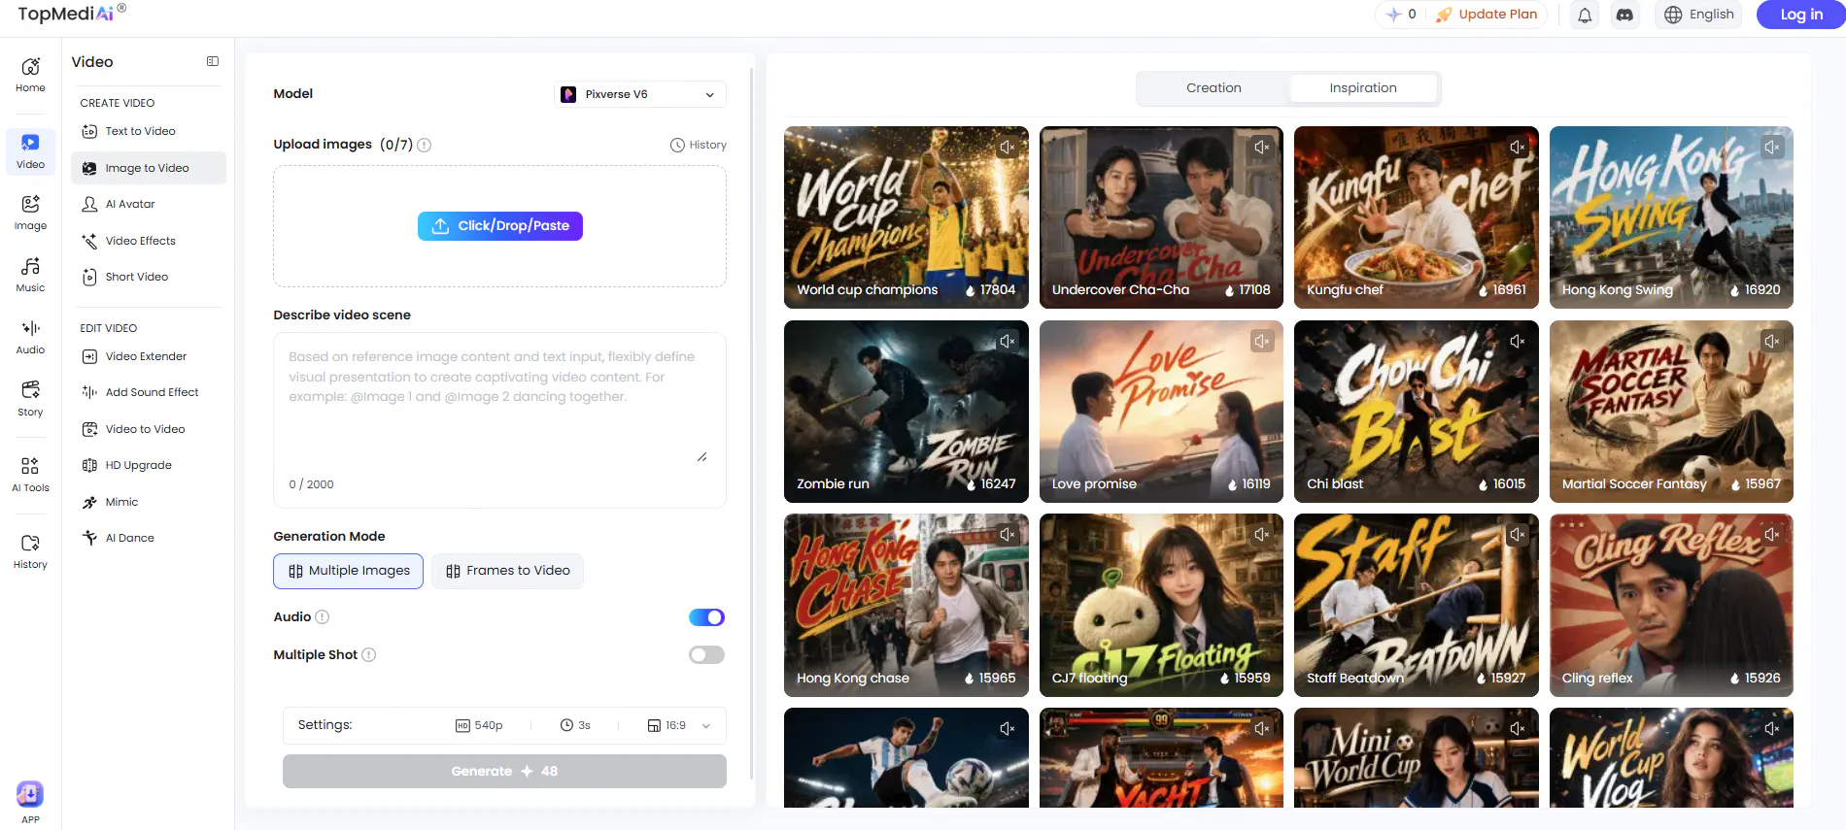This screenshot has height=830, width=1846.
Task: Open the Discord community icon
Action: 1624,15
